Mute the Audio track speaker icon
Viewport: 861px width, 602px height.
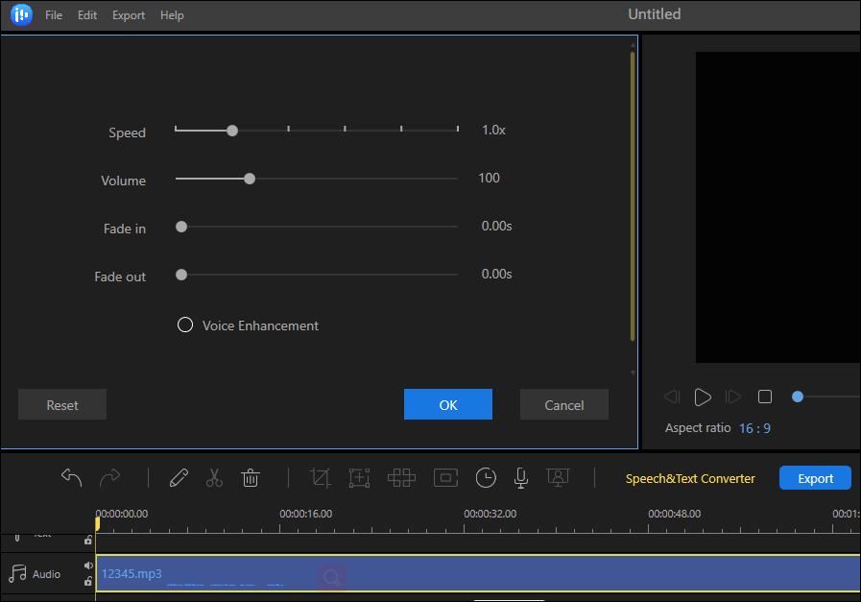(x=88, y=566)
